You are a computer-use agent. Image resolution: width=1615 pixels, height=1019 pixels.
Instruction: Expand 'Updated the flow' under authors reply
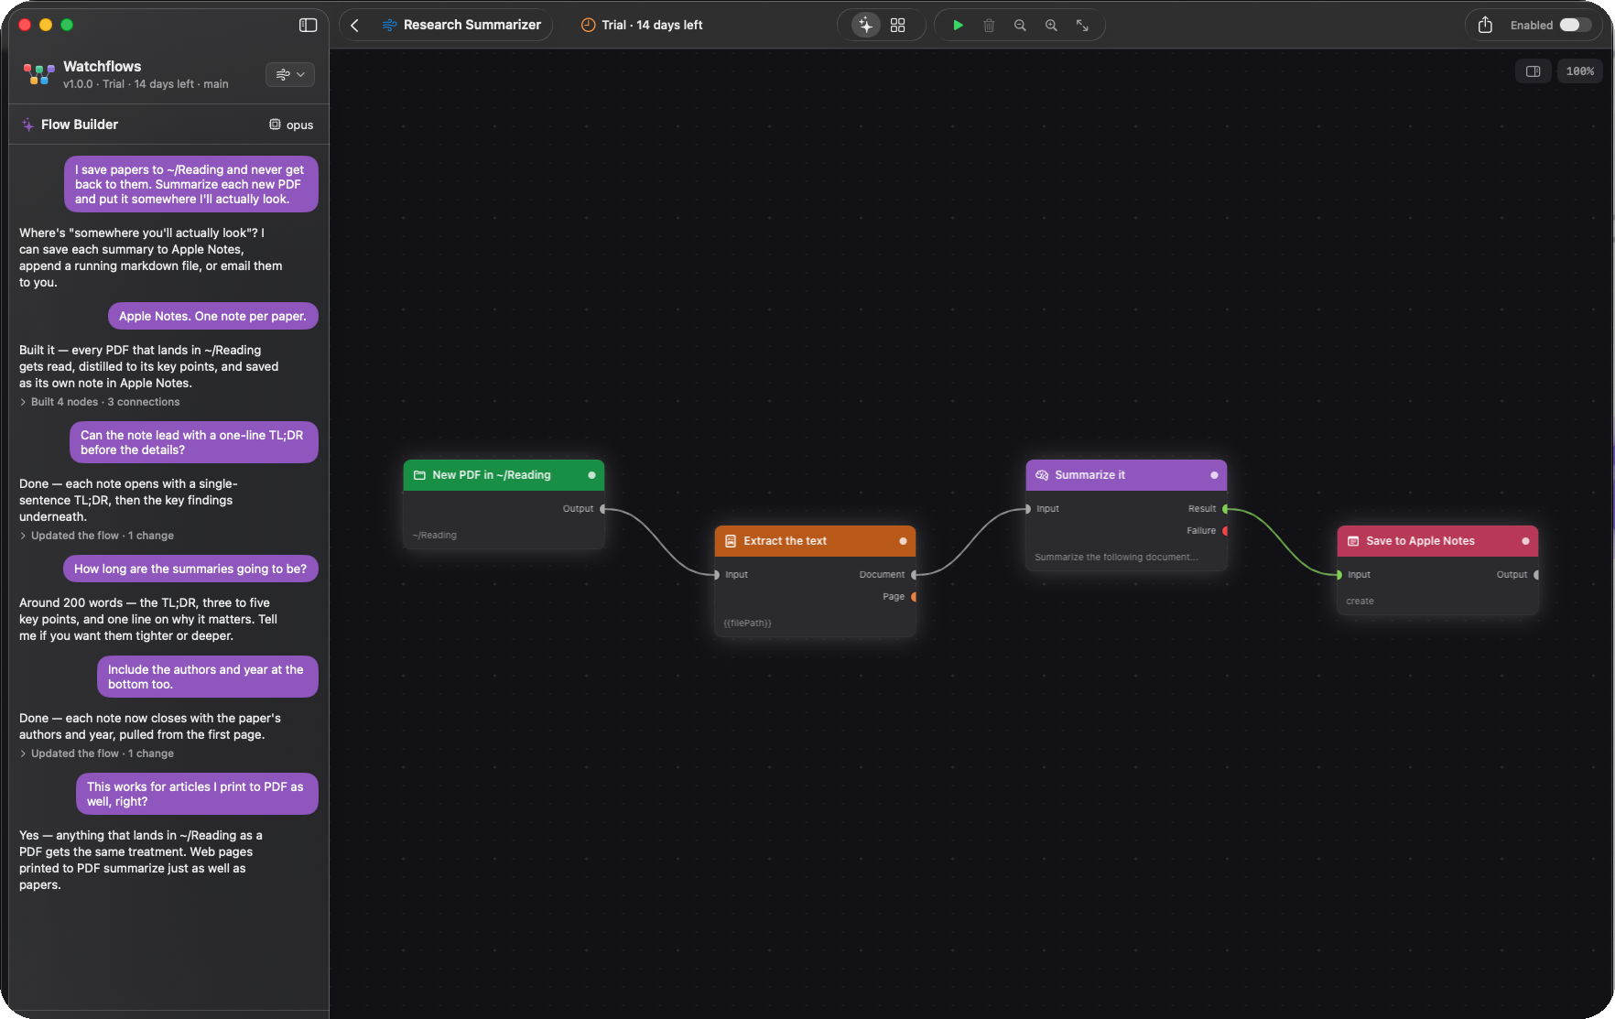[97, 753]
